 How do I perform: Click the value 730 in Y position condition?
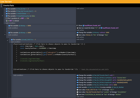tap(28, 18)
